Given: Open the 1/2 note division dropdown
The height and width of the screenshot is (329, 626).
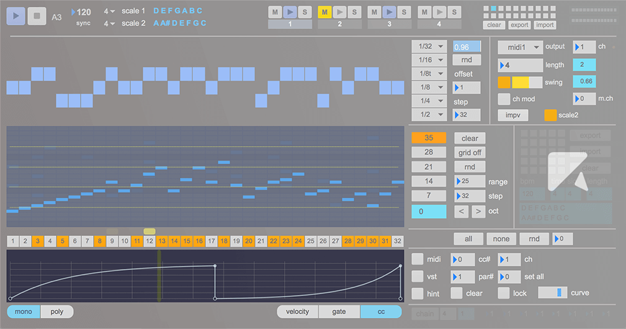Looking at the screenshot, I should tap(429, 115).
